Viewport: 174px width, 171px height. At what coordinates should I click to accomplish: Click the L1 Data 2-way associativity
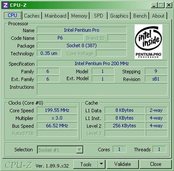pos(156,110)
